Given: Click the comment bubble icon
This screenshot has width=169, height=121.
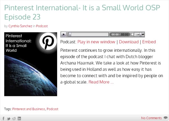Looking at the screenshot, I should coord(165,118).
